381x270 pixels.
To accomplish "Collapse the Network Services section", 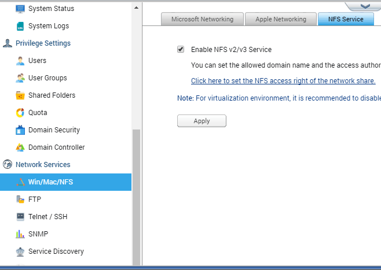I will tap(43, 164).
